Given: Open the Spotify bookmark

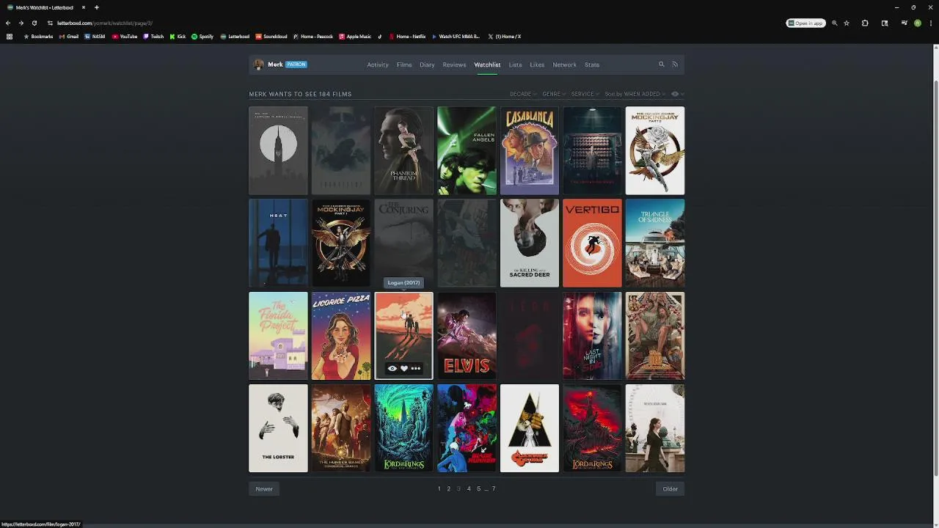Looking at the screenshot, I should [x=202, y=37].
